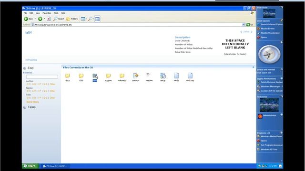Expand the Address bar dropdown arrow
Viewport: 305px width, 171px height.
[x=244, y=25]
